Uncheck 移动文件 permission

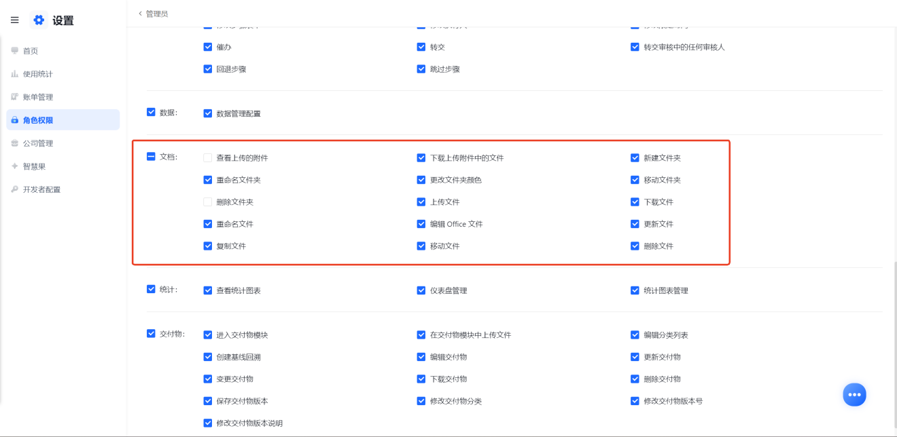[421, 246]
